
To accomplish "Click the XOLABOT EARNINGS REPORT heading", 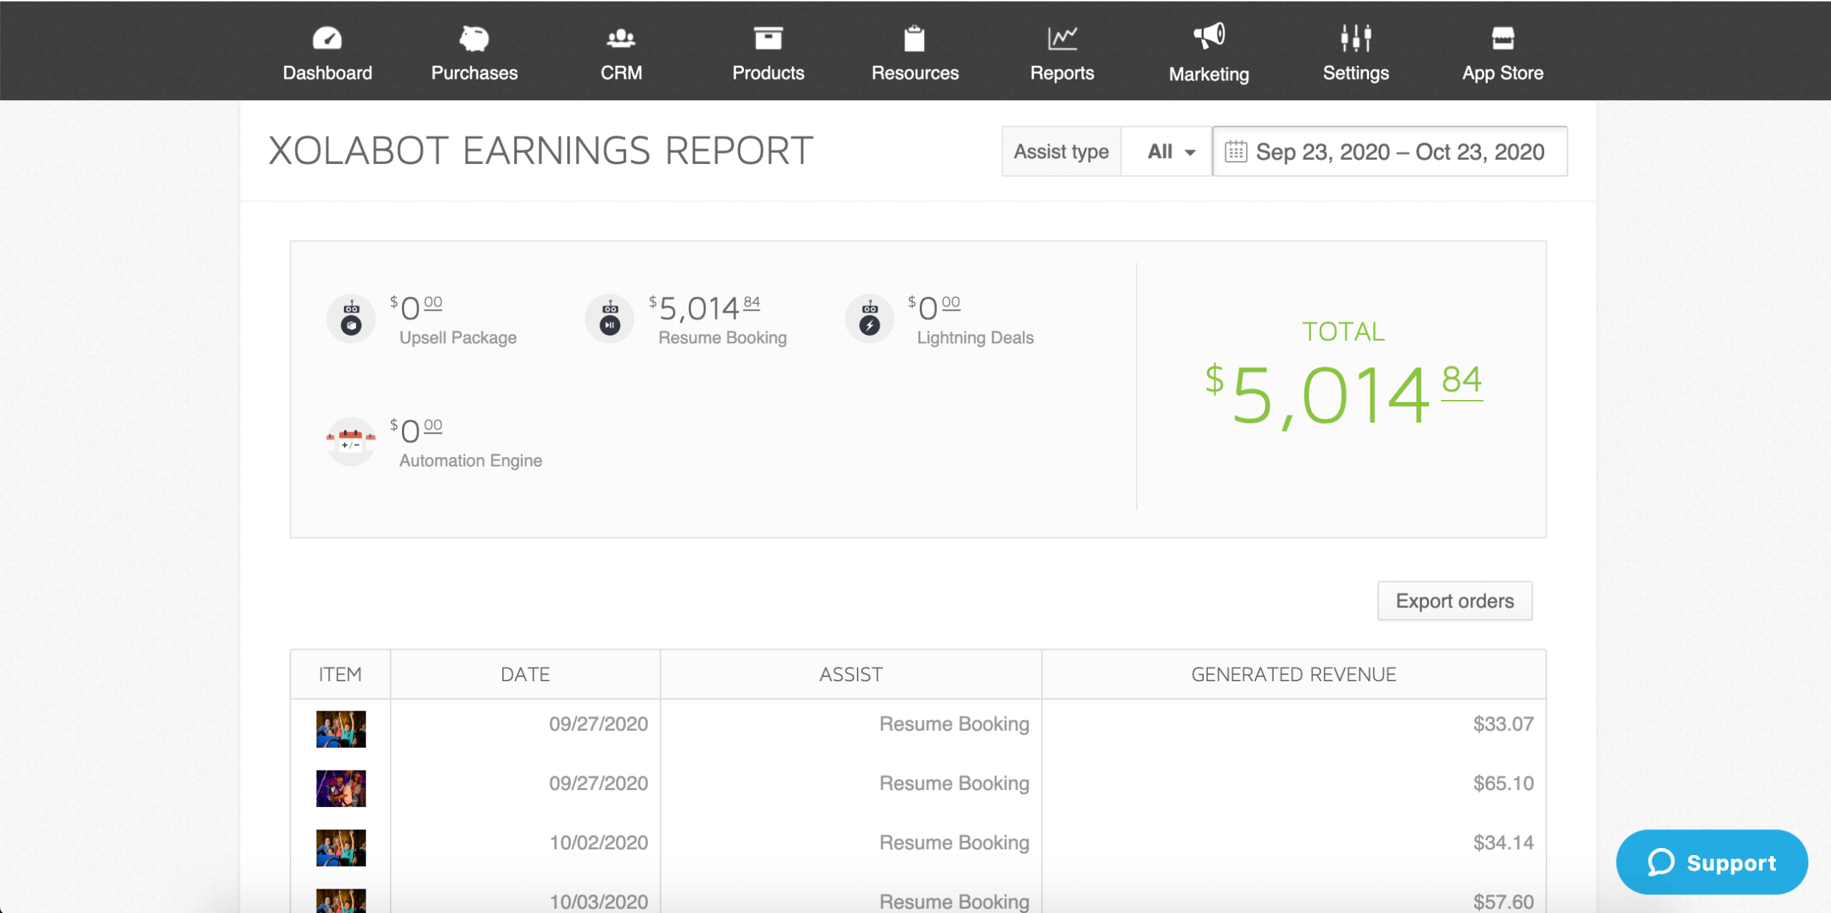I will point(541,151).
